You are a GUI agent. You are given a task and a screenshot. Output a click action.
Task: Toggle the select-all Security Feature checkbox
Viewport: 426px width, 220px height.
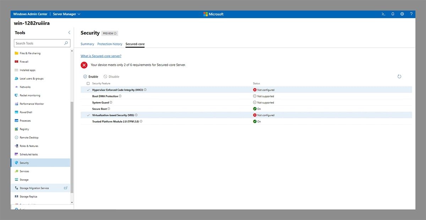pos(88,84)
